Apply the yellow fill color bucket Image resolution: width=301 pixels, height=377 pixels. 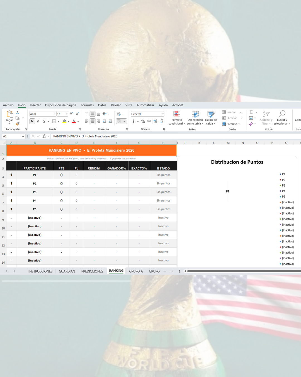pos(64,121)
